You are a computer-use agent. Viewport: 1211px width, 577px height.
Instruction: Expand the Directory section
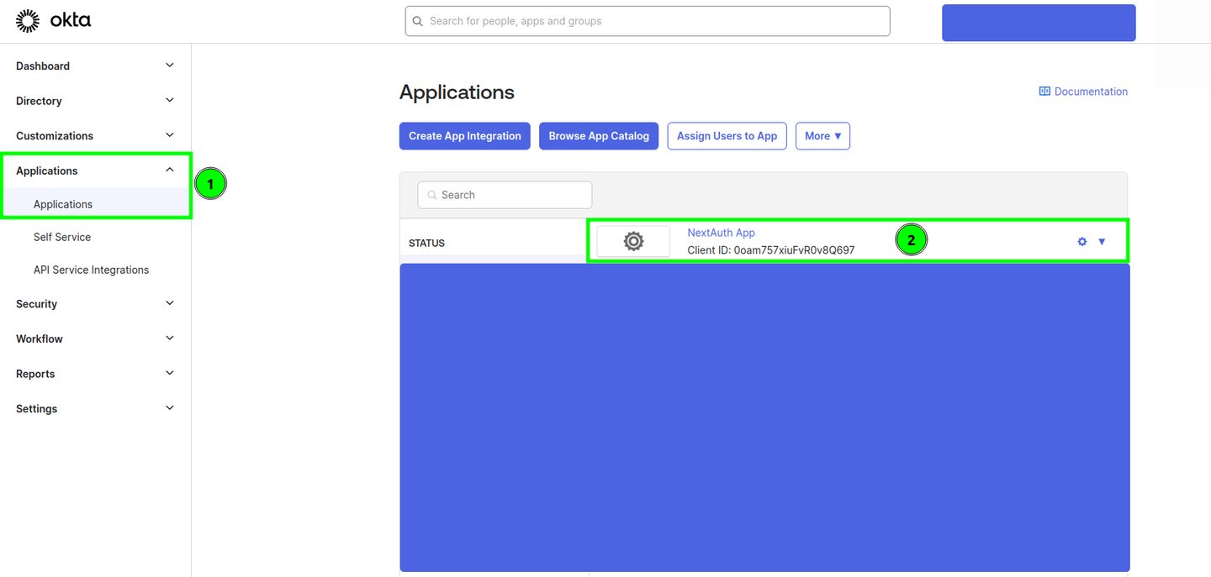pos(169,100)
